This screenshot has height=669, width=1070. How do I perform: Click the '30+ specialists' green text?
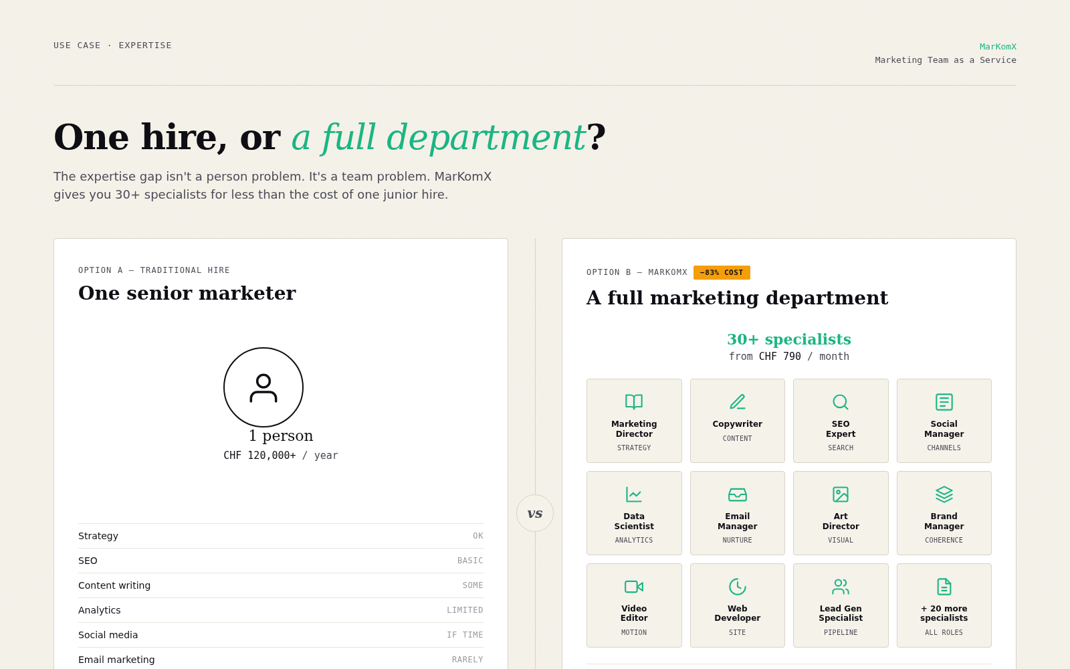tap(789, 339)
